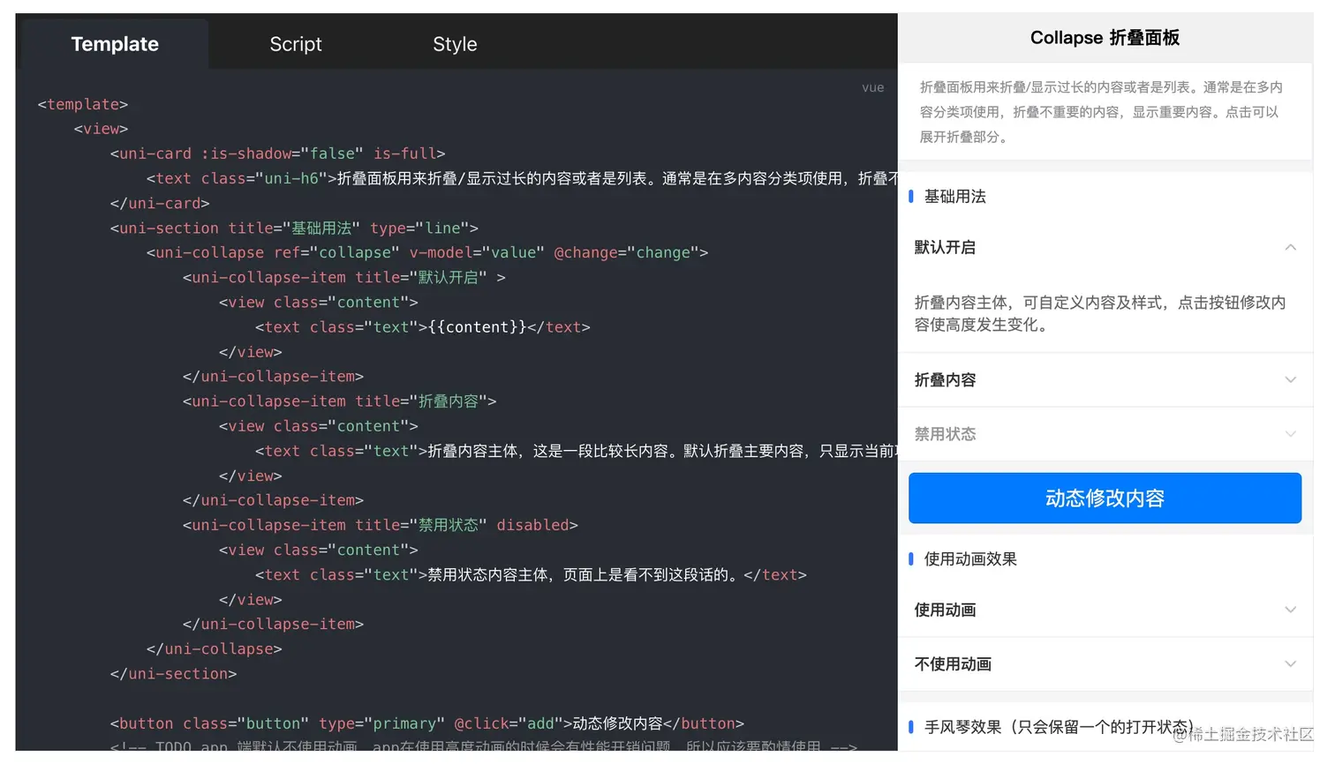This screenshot has width=1335, height=764.
Task: Click the 折叠内容 collapse title
Action: point(945,380)
